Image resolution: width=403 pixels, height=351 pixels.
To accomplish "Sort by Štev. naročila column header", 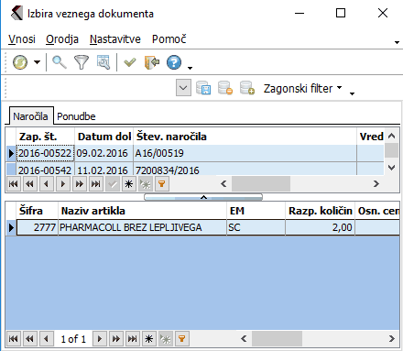I will click(245, 137).
